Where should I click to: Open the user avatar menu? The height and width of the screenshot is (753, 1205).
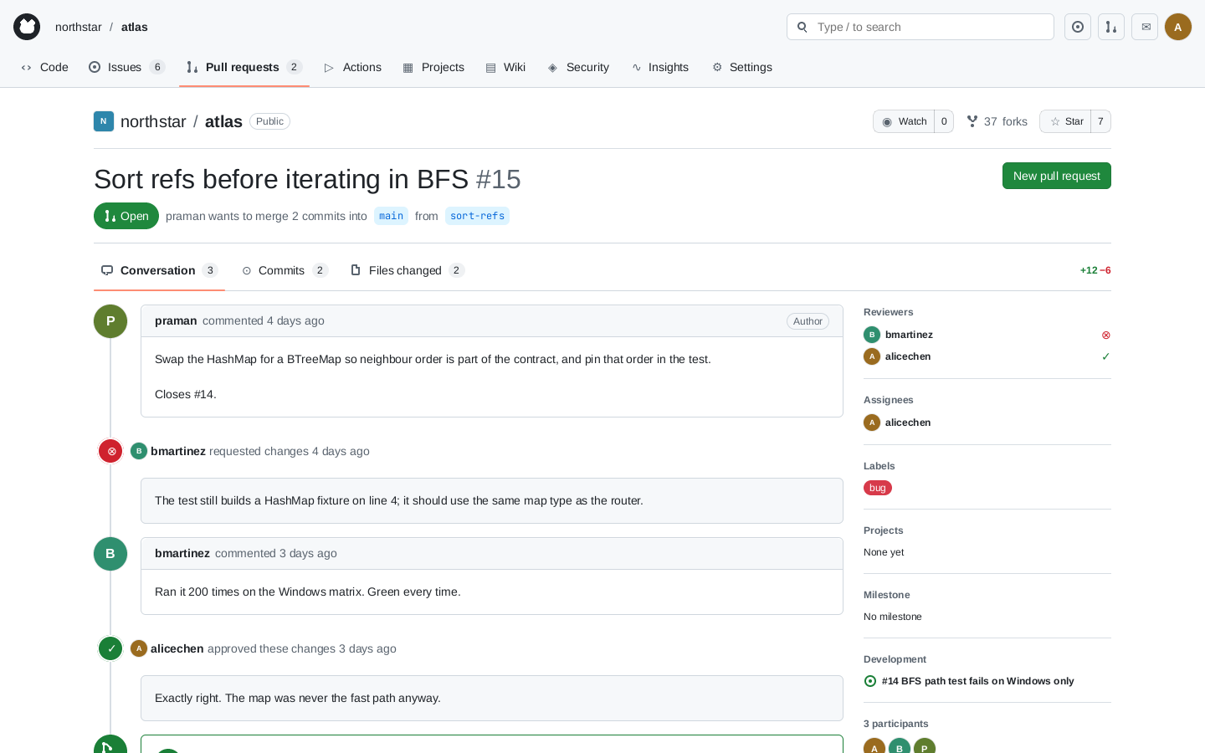1178,27
